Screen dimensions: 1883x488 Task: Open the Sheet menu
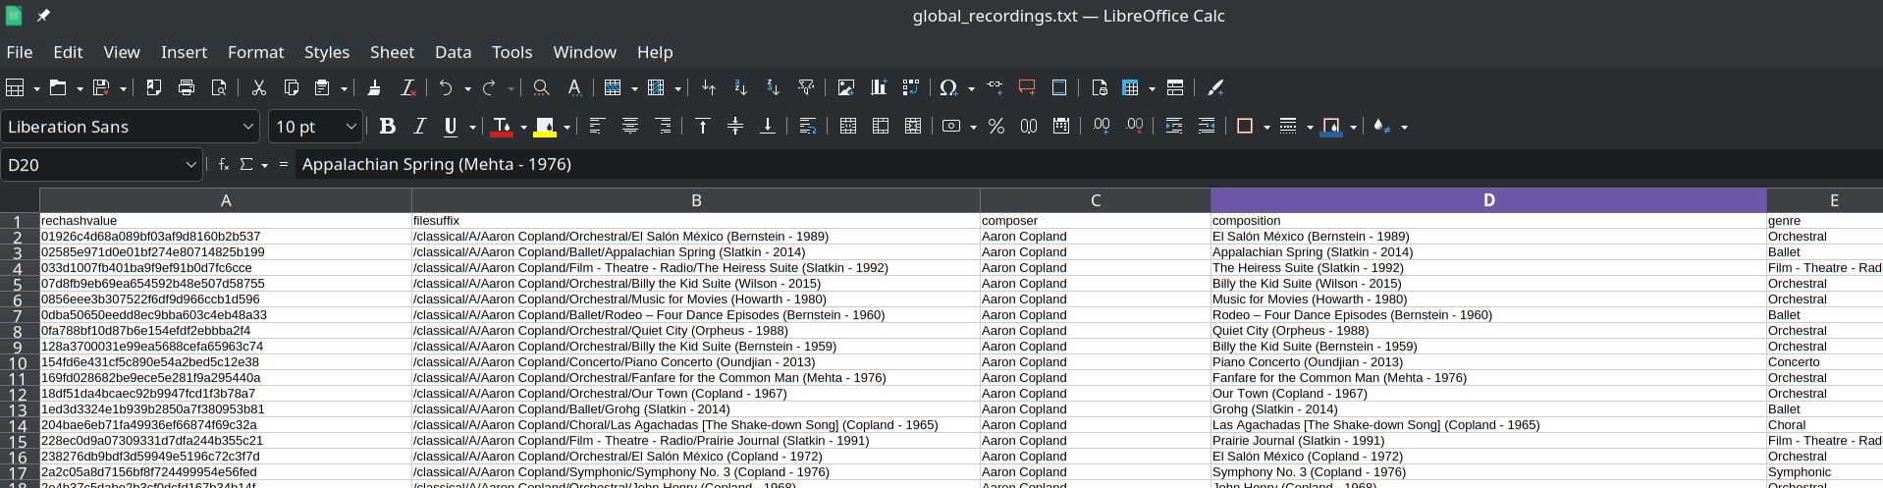pyautogui.click(x=392, y=52)
